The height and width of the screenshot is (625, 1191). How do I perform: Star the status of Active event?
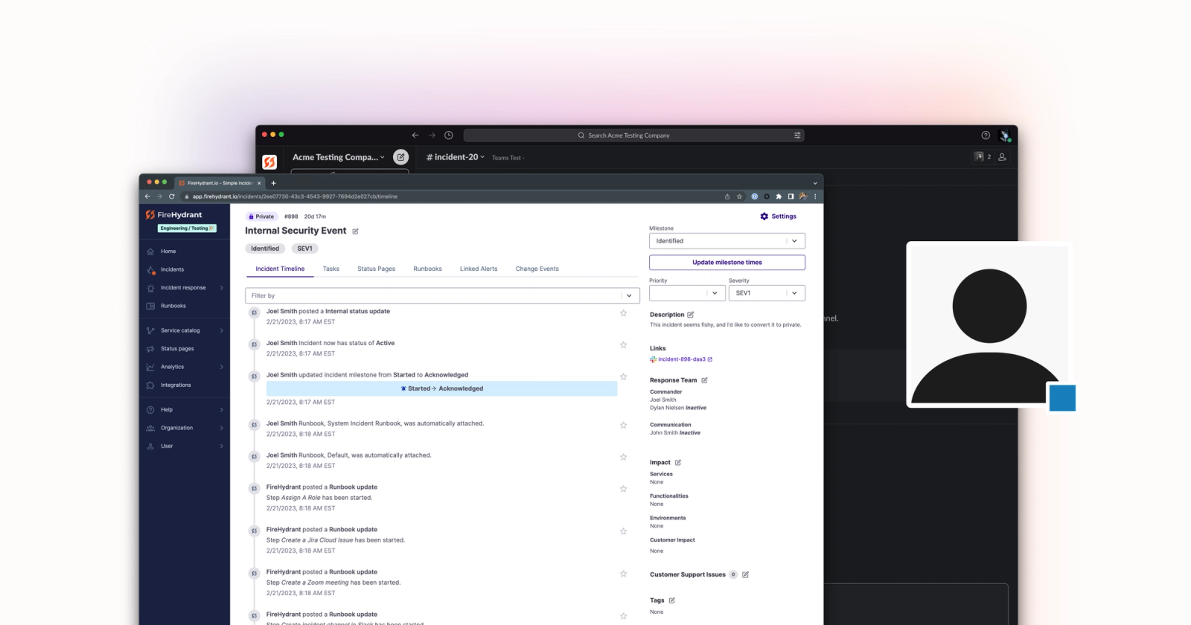point(623,345)
